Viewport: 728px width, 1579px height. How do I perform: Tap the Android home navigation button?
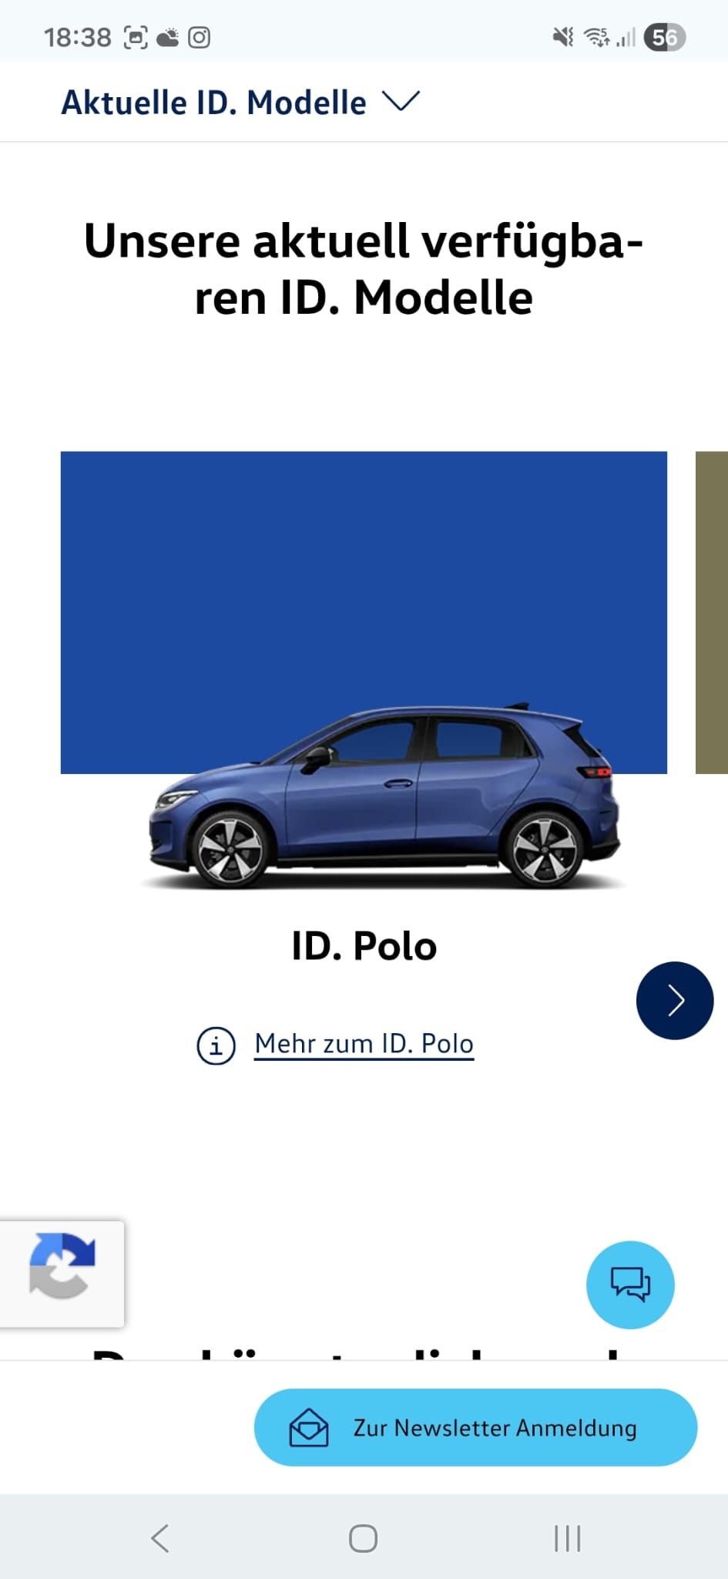(363, 1538)
